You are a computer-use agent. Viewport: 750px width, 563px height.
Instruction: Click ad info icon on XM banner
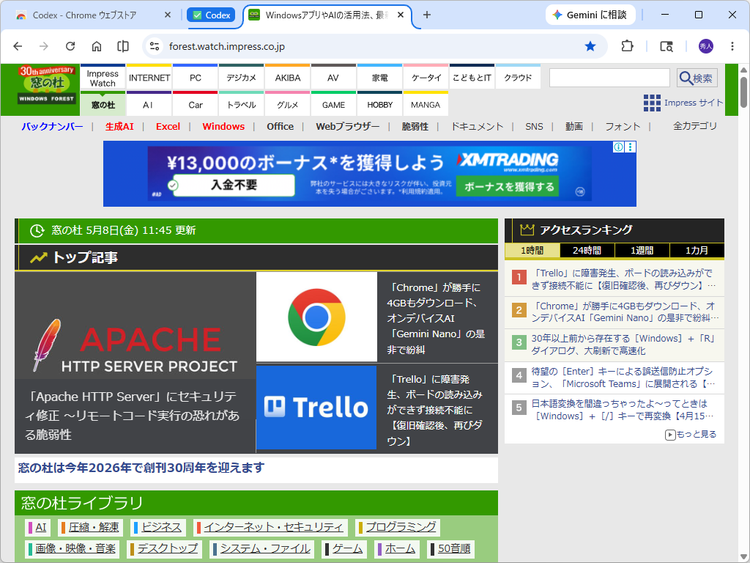[x=618, y=147]
